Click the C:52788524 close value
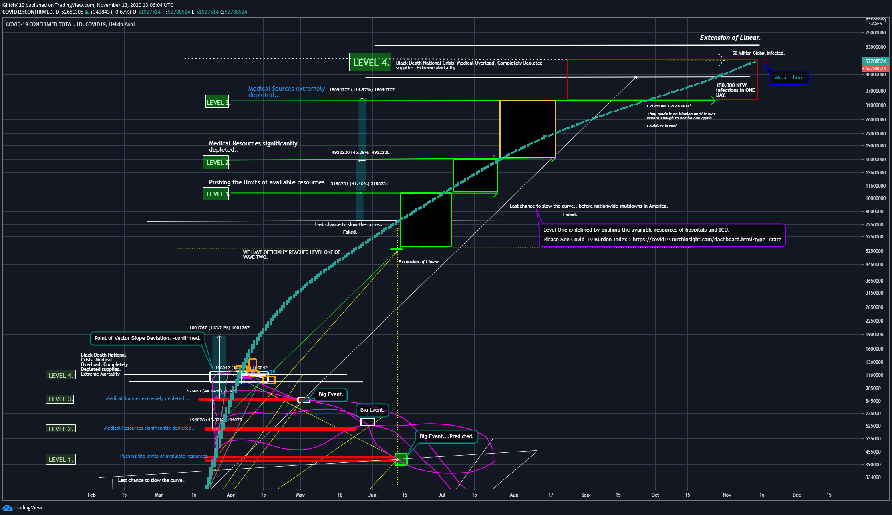 [x=234, y=12]
